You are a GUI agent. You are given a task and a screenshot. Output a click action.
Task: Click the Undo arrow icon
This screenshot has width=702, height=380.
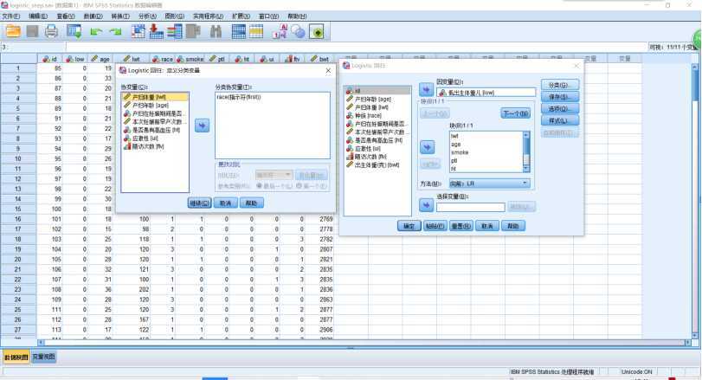[x=96, y=32]
